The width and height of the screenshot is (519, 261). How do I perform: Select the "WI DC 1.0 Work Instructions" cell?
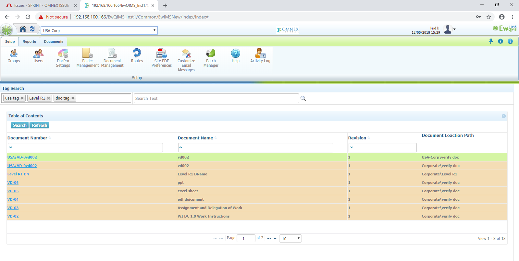[x=262, y=216]
